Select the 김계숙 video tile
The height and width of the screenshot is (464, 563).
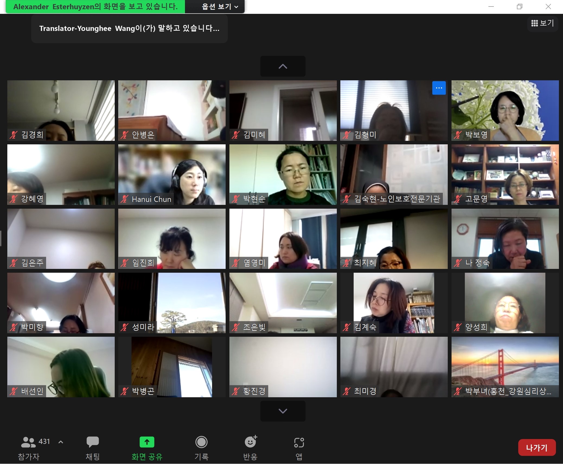coord(394,303)
